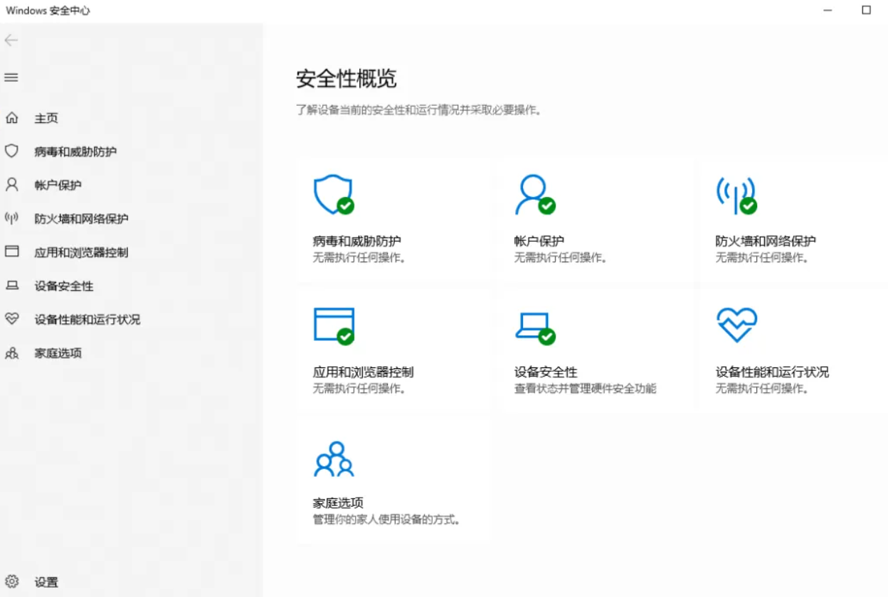Image resolution: width=888 pixels, height=597 pixels.
Task: Open the 应用和浏览器控制 card title
Action: tap(363, 372)
